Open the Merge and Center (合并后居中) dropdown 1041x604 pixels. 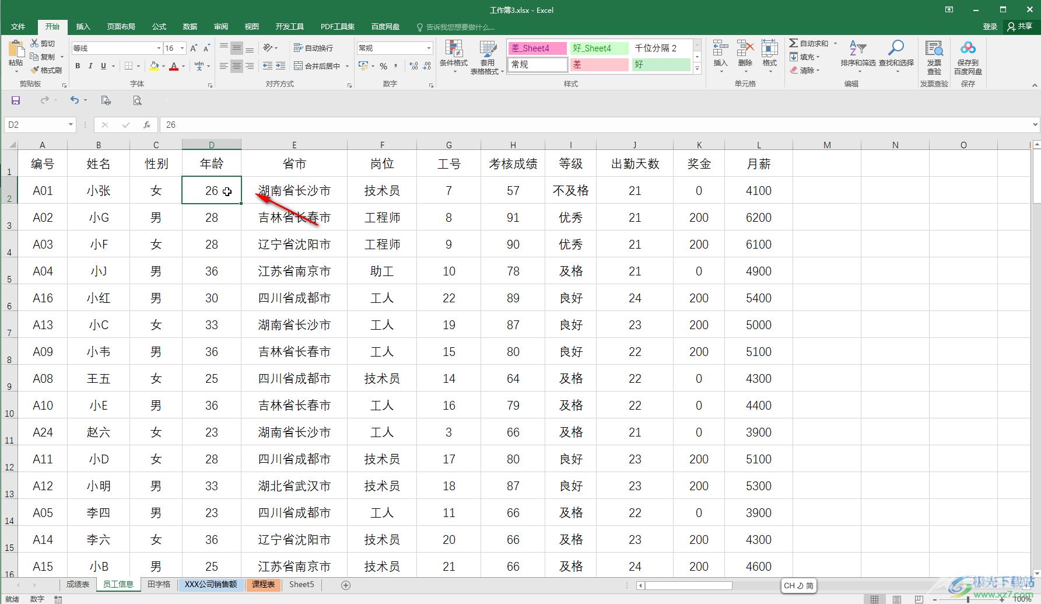(x=347, y=66)
